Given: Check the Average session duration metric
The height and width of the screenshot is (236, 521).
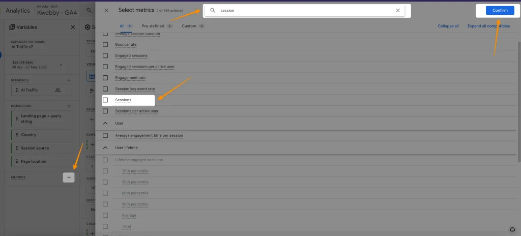Looking at the screenshot, I should pos(105,34).
